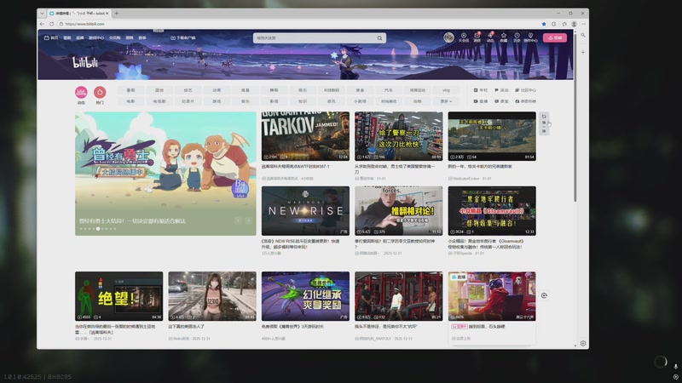This screenshot has width=682, height=383.
Task: Click the pink 投稿 upload button
Action: pyautogui.click(x=555, y=37)
